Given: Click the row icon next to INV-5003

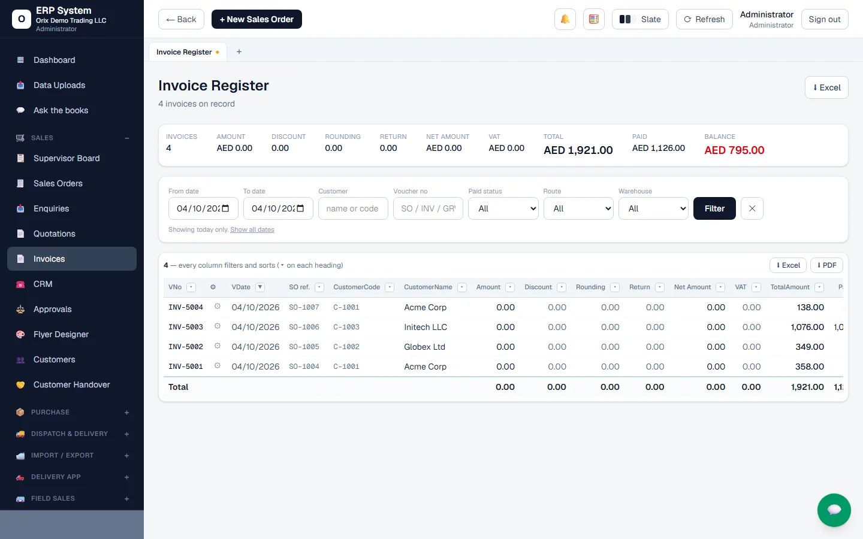Looking at the screenshot, I should point(218,326).
